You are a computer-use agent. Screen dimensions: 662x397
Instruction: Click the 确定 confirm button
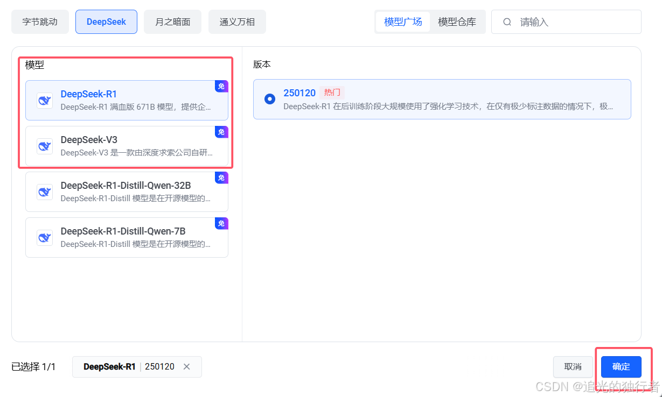621,366
